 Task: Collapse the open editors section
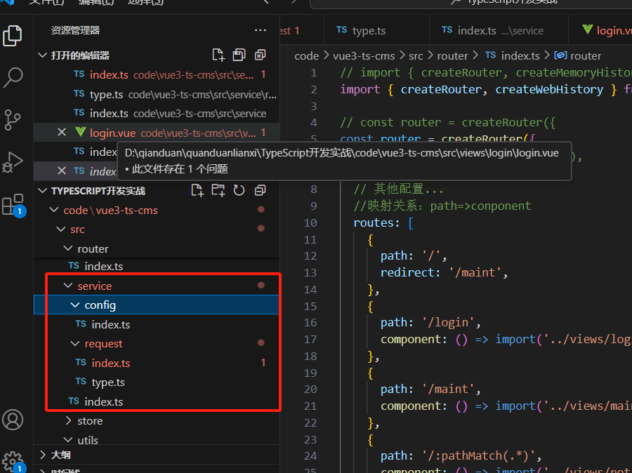pyautogui.click(x=42, y=55)
